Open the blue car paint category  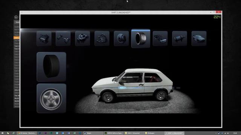(x=199, y=38)
